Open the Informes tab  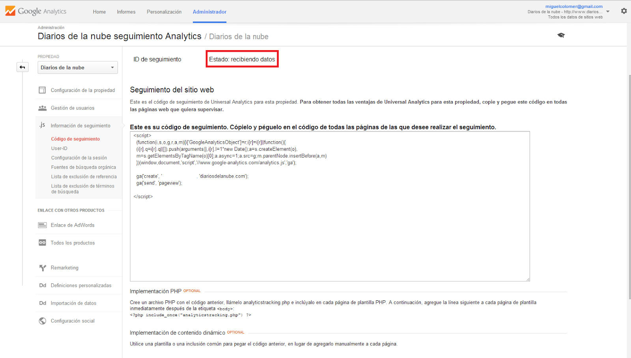[126, 12]
